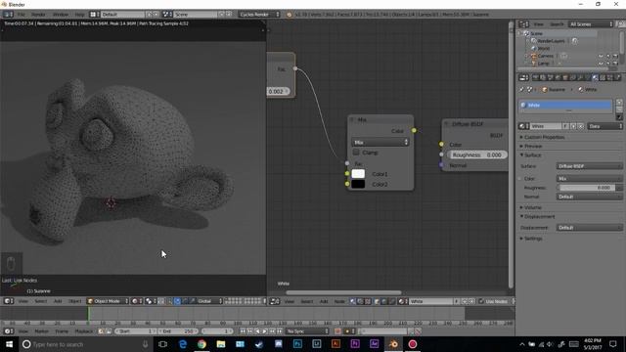This screenshot has width=626, height=352.
Task: Open Cycles Render engine dropdown
Action: coord(259,15)
